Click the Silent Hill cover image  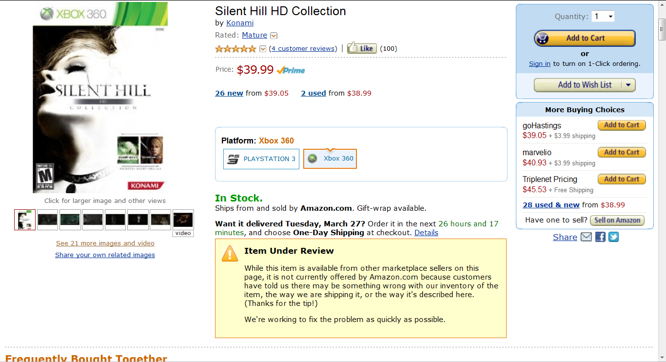100,98
